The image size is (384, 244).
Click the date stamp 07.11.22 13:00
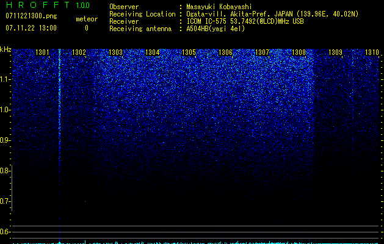point(31,28)
